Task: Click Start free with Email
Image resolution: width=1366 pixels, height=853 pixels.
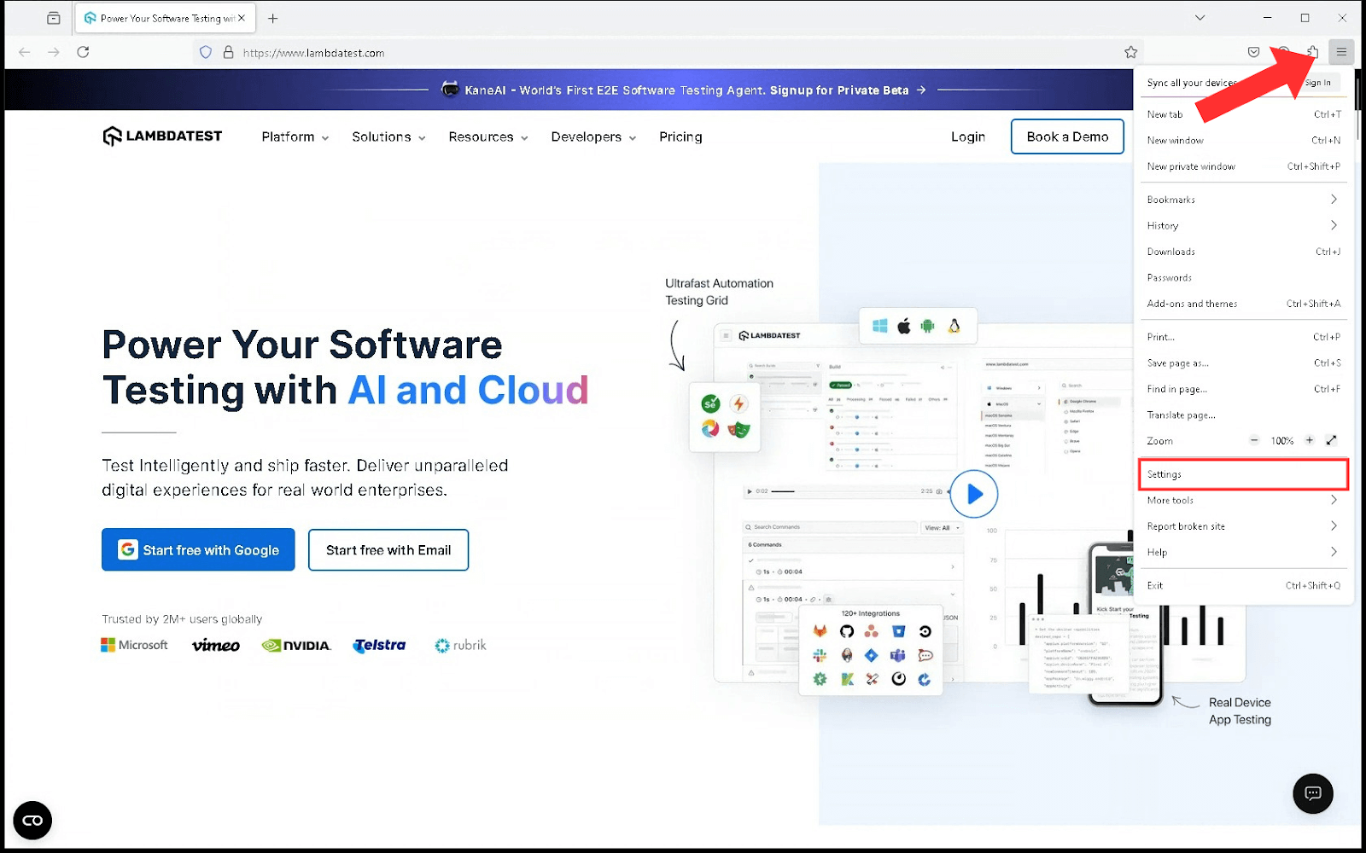Action: 388,550
